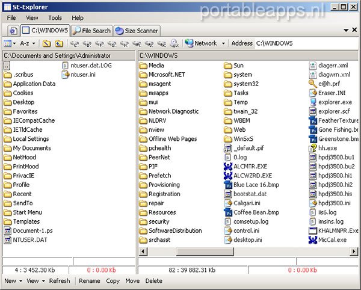Select the Blue Lace 16.bmp icon
The image size is (361, 290).
pyautogui.click(x=228, y=185)
